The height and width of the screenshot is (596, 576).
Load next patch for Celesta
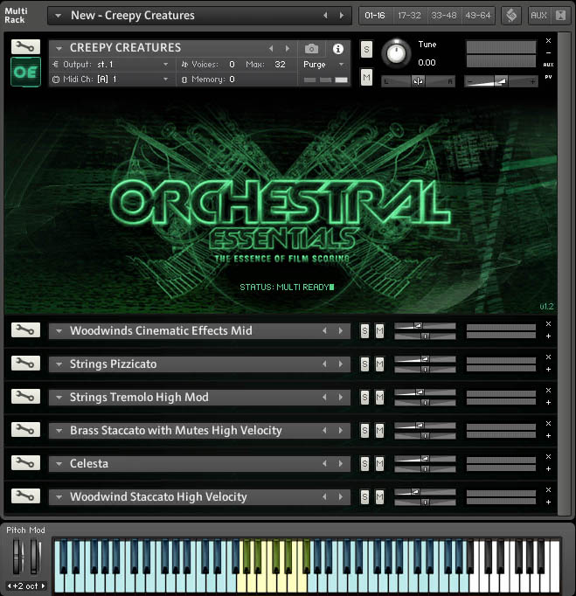coord(341,463)
